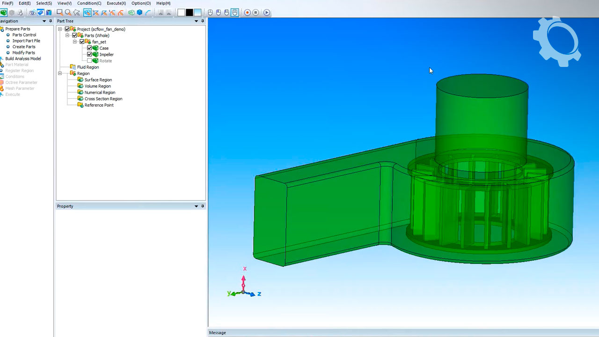
Task: Click Import Part File in navigation
Action: 26,41
